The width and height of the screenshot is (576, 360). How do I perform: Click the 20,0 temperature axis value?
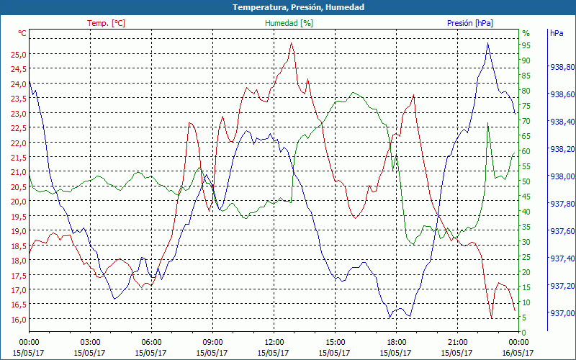click(18, 202)
